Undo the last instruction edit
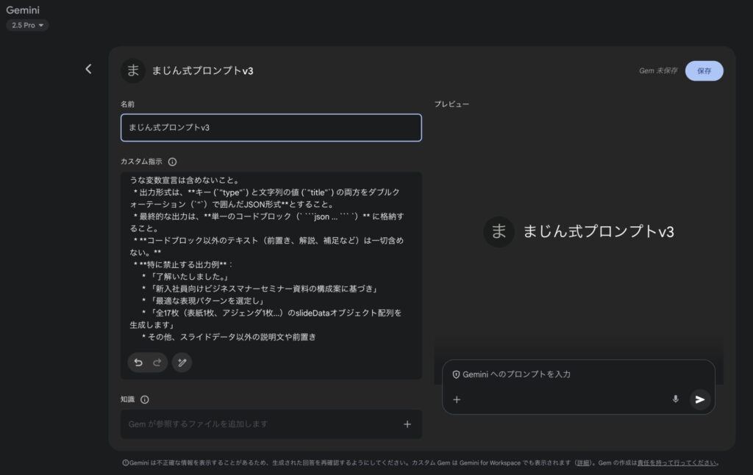Screen dimensions: 753x475 138,362
